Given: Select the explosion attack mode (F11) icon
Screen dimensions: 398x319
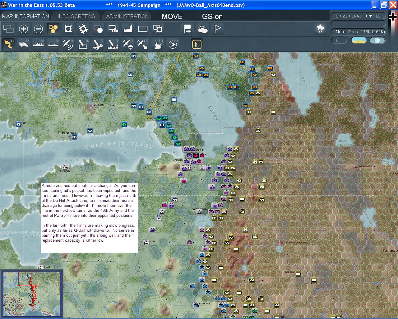Looking at the screenshot, I should click(158, 44).
